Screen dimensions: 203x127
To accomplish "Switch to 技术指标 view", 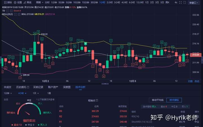I will [174, 100].
